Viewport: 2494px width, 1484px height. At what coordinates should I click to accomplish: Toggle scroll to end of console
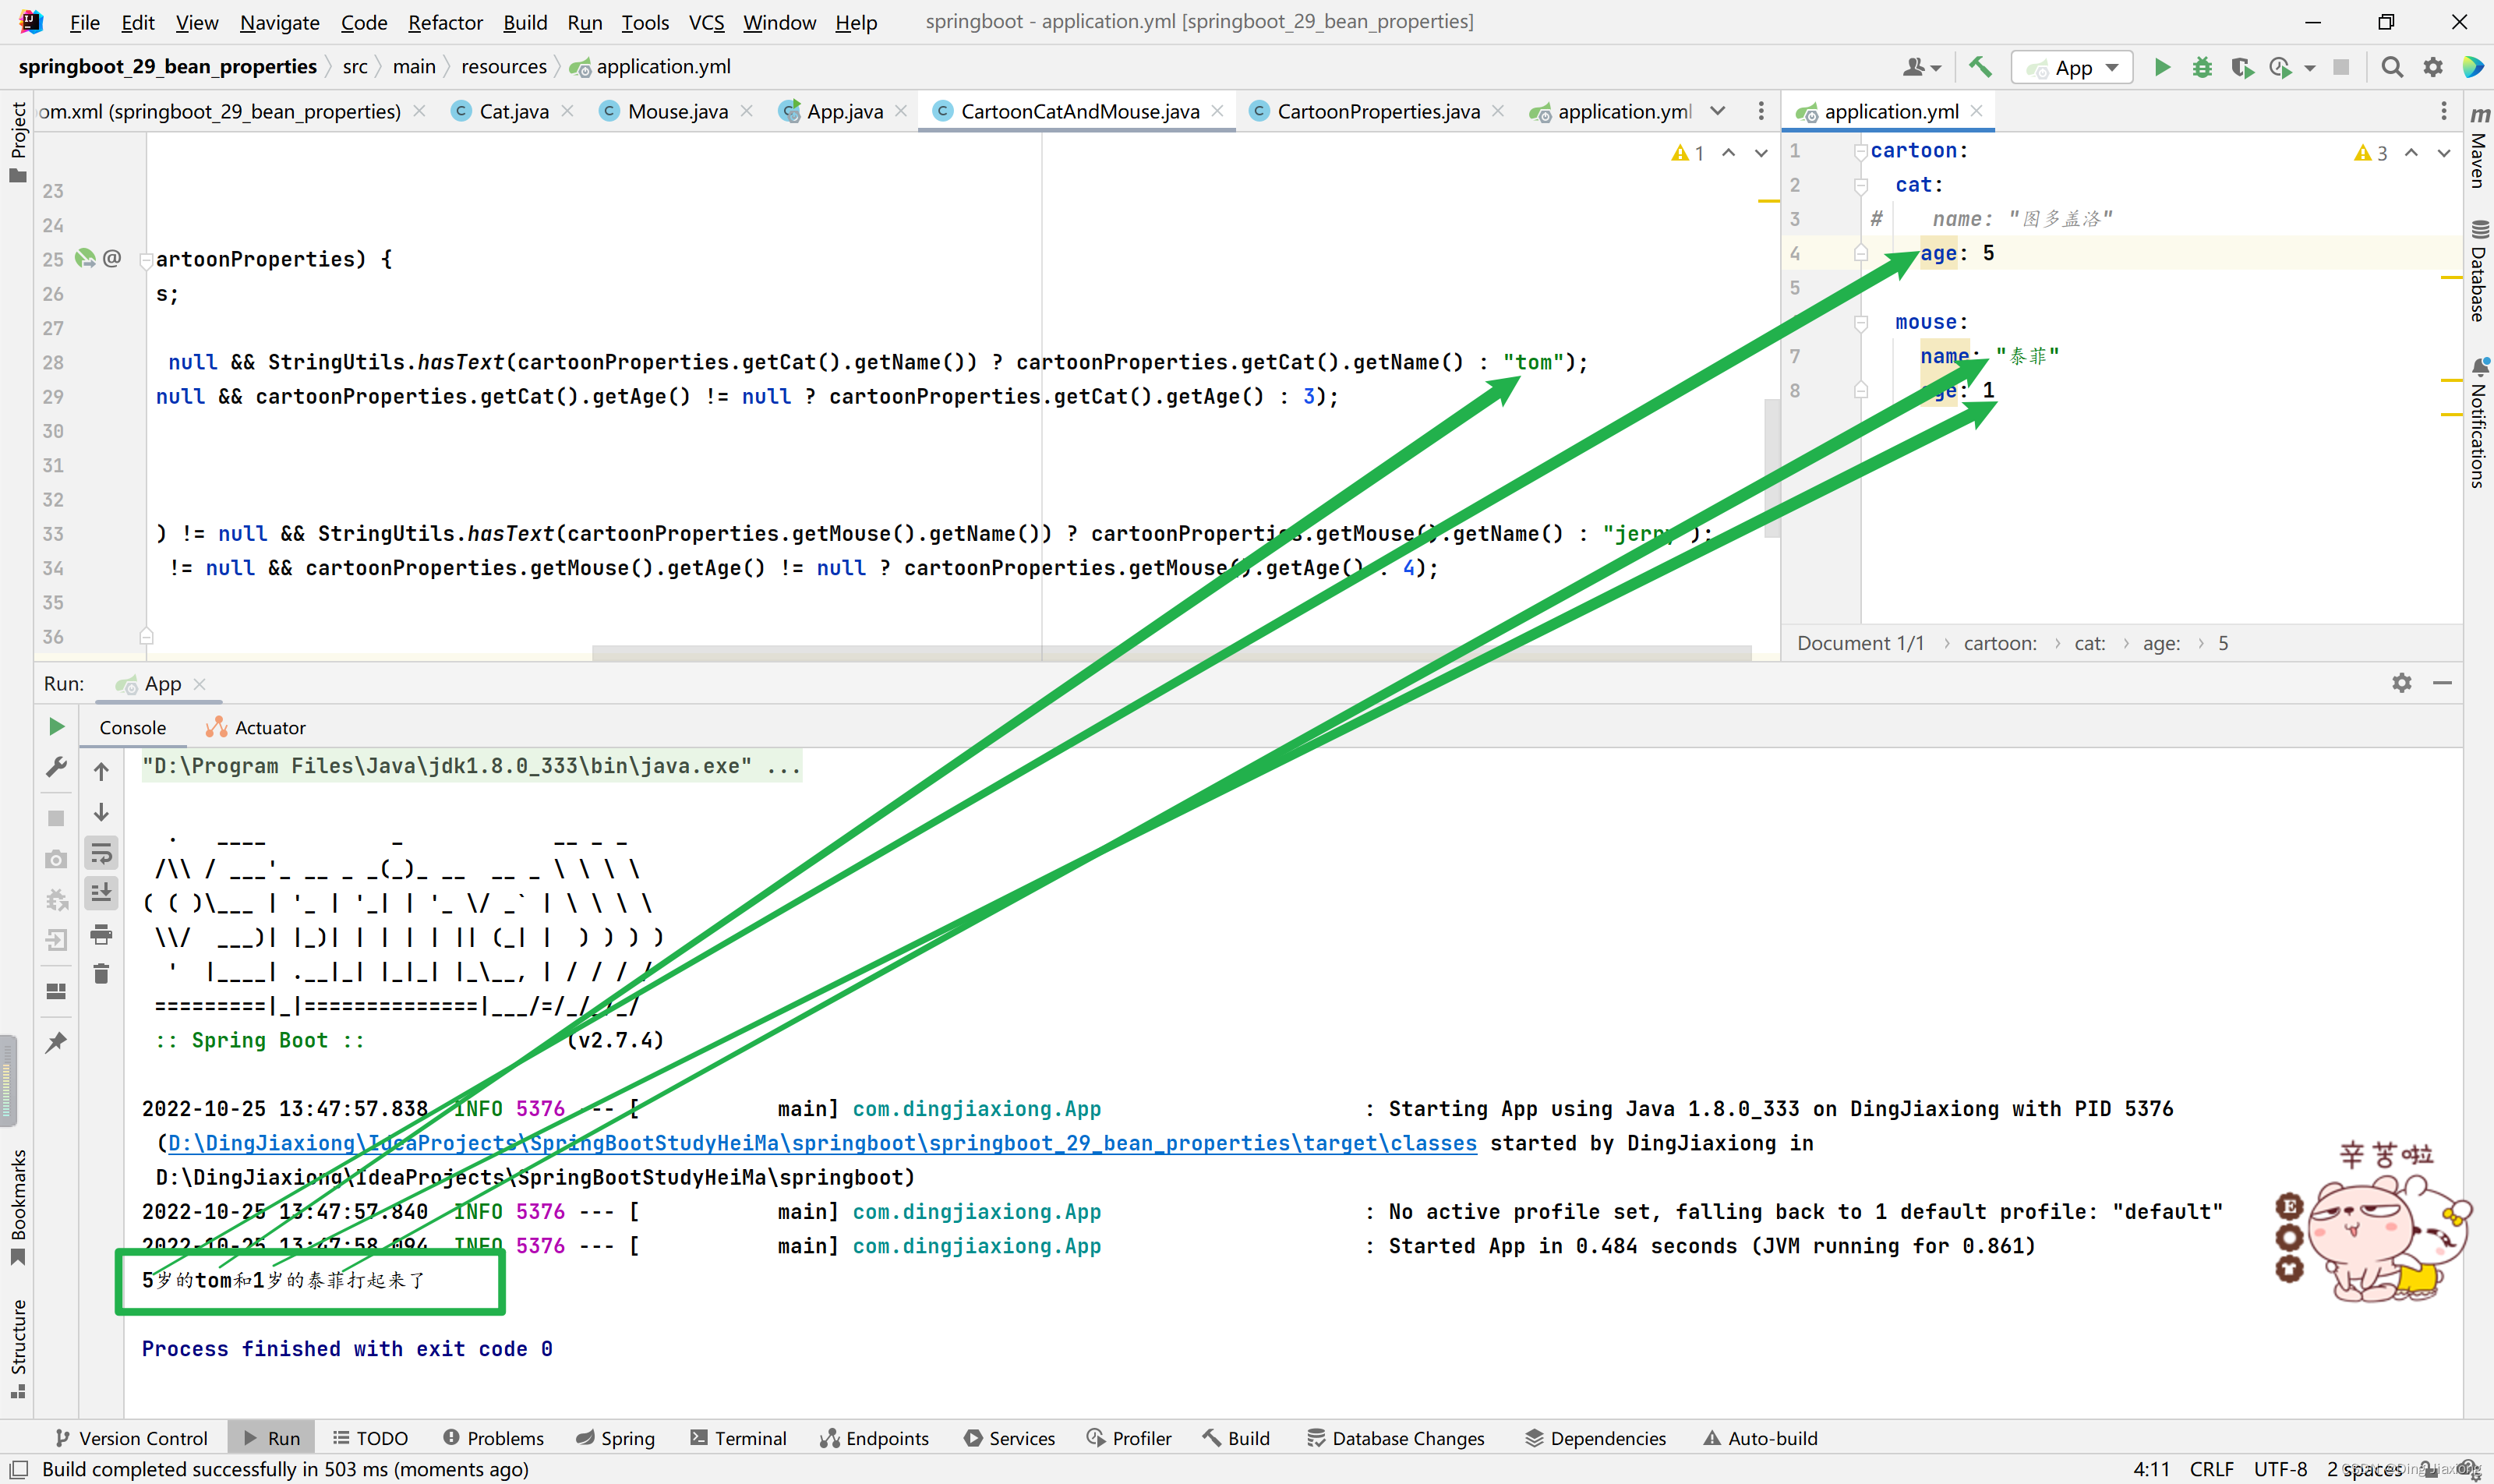[x=101, y=892]
